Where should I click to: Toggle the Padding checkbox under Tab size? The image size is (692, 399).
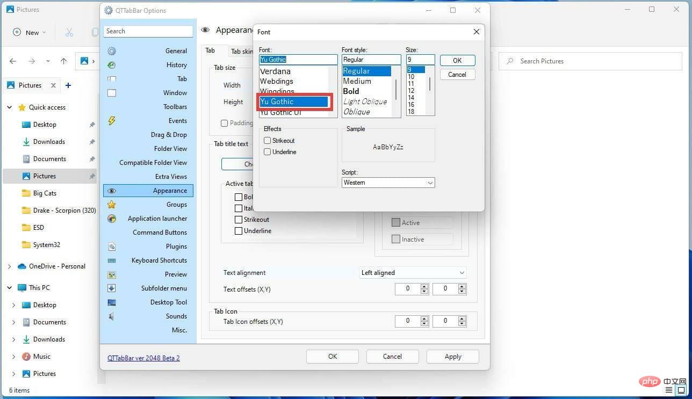click(225, 123)
